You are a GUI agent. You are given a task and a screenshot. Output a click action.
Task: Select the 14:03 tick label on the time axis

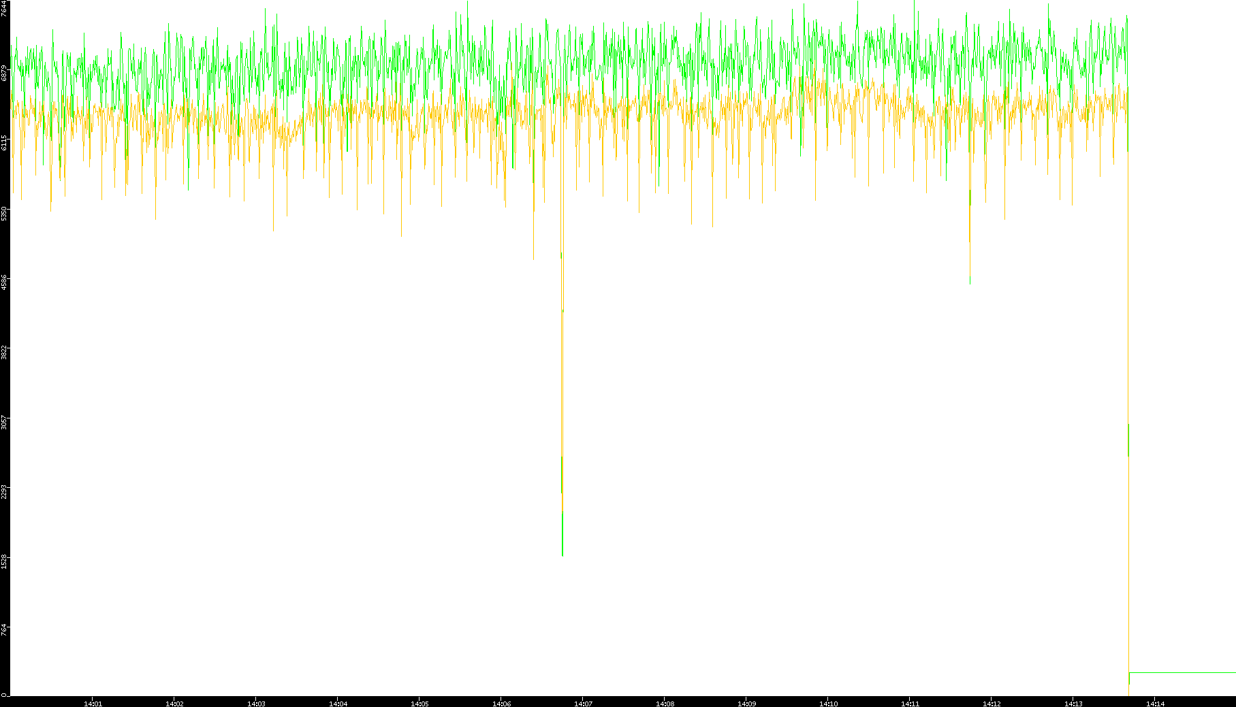point(256,704)
